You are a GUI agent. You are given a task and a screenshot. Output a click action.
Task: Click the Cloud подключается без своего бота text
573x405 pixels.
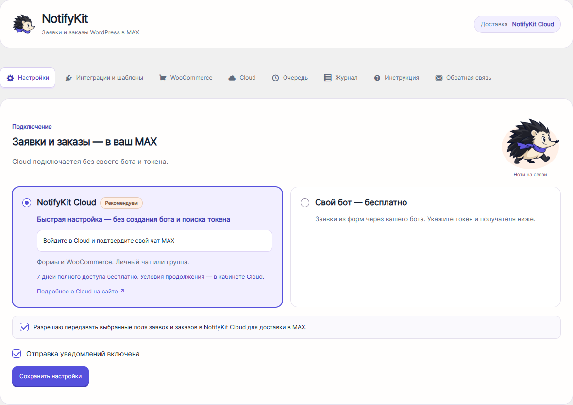[90, 162]
